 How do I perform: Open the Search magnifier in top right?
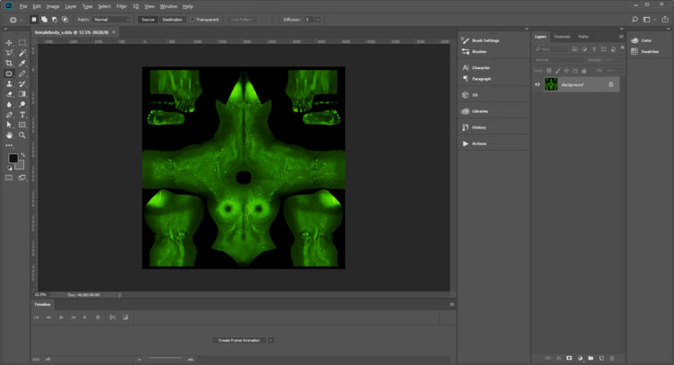click(634, 20)
